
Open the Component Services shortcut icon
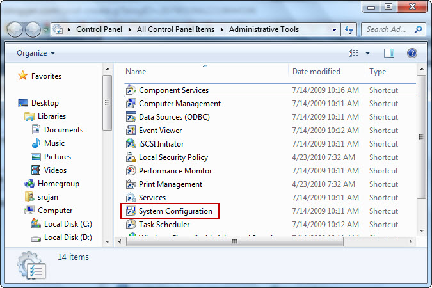[x=131, y=90]
